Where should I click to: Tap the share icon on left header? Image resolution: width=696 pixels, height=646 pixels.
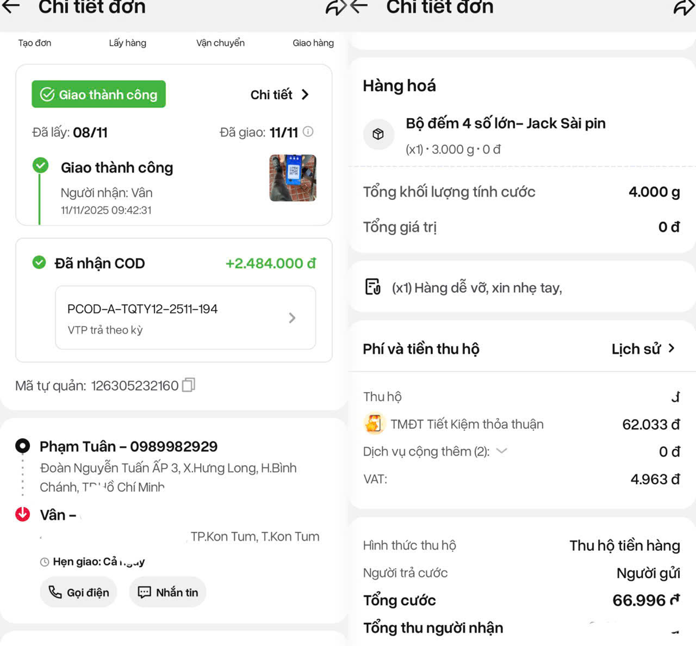pyautogui.click(x=334, y=7)
